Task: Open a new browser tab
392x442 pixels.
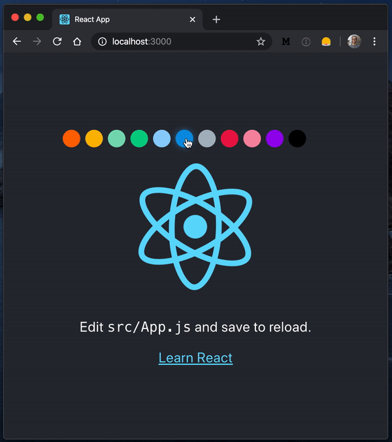Action: pyautogui.click(x=216, y=20)
